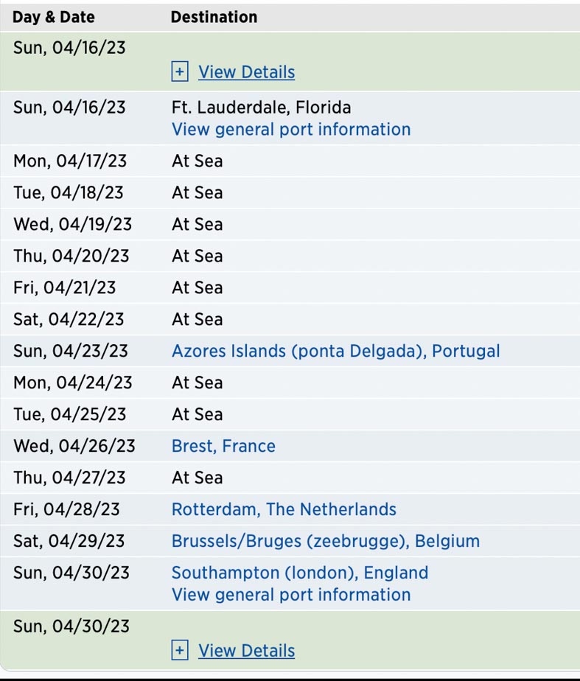Open Southampton (london), England link
This screenshot has width=580, height=681.
point(300,573)
